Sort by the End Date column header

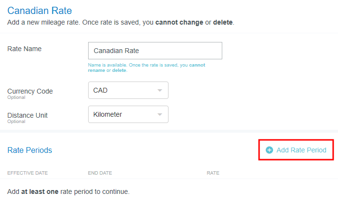click(x=100, y=173)
